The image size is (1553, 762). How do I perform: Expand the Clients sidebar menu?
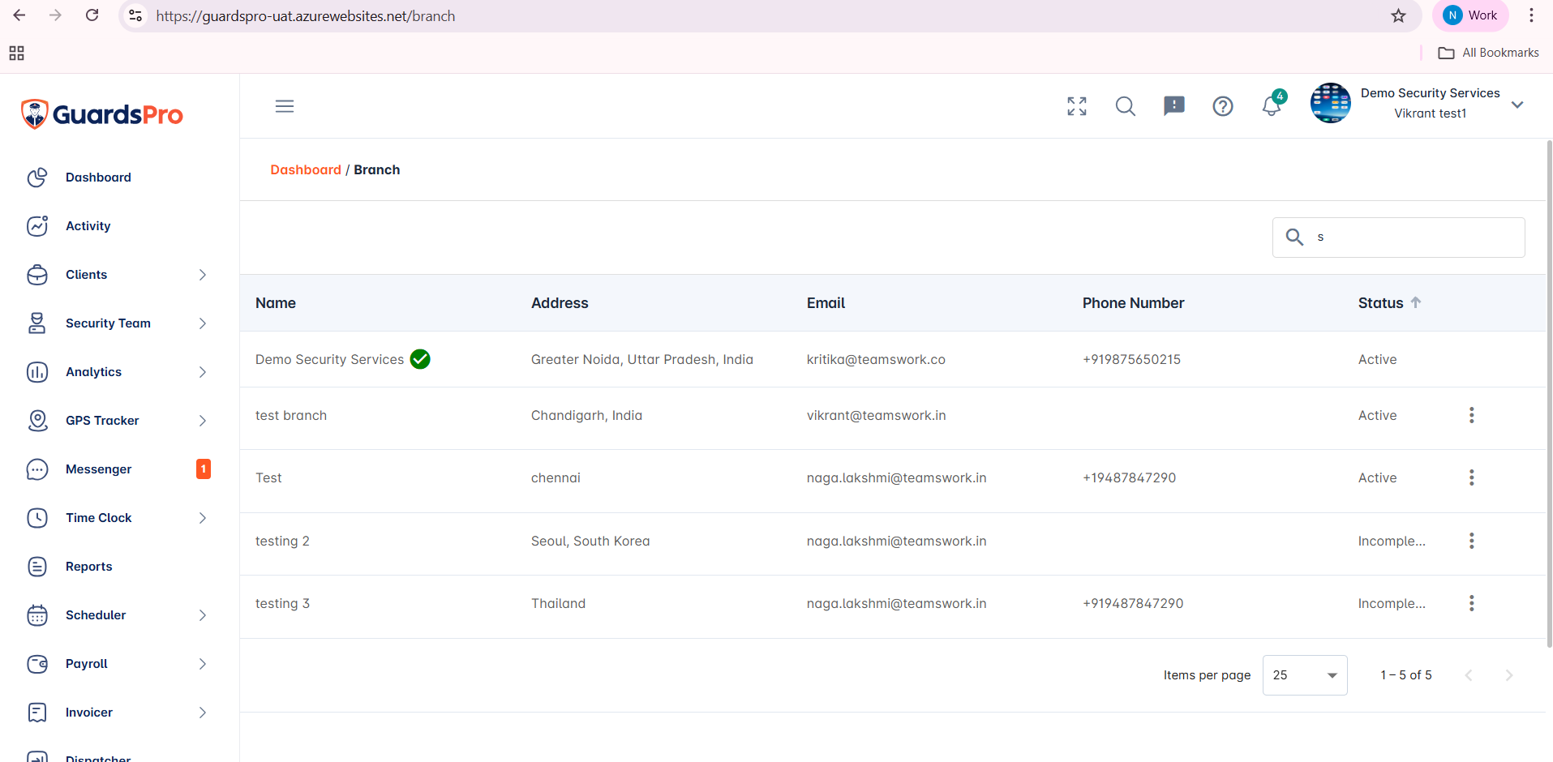click(x=118, y=275)
